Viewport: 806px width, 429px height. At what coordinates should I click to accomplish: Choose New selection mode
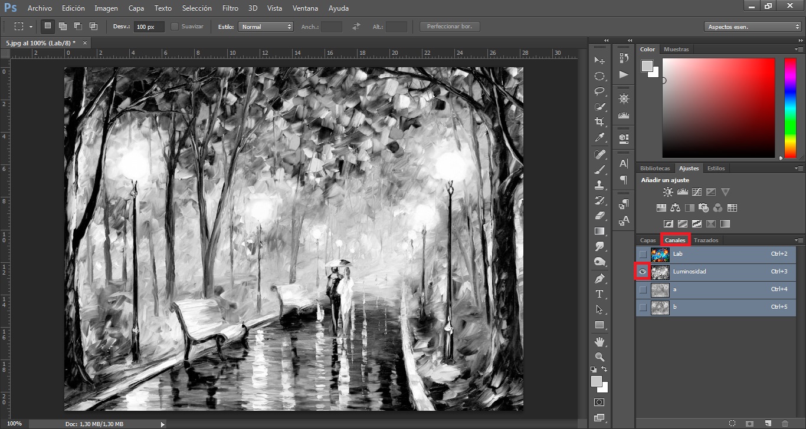(x=48, y=26)
